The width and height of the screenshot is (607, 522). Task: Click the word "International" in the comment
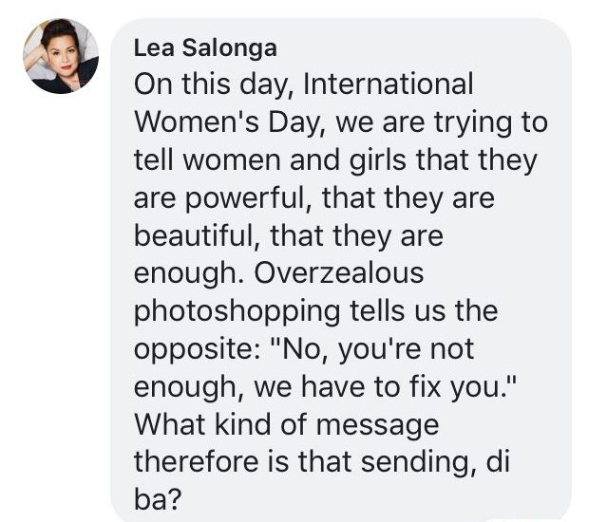coord(389,84)
